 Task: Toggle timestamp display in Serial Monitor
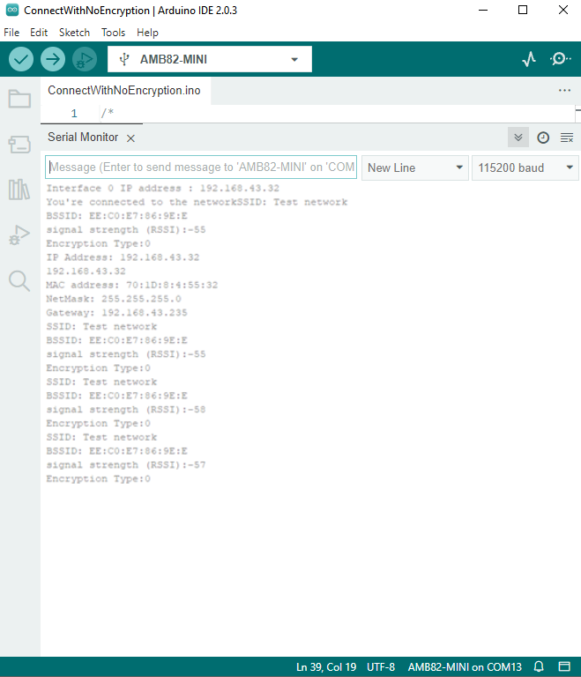(543, 138)
